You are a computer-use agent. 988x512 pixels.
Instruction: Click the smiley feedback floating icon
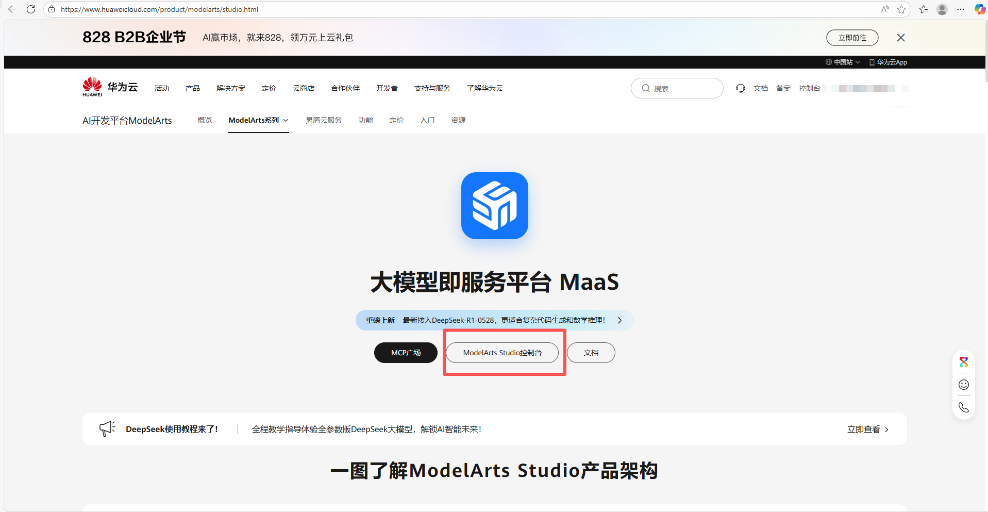coord(964,385)
